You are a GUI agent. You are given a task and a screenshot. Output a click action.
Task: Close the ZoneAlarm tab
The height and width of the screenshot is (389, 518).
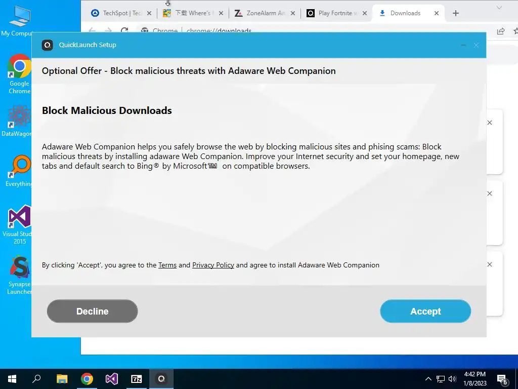tap(293, 13)
